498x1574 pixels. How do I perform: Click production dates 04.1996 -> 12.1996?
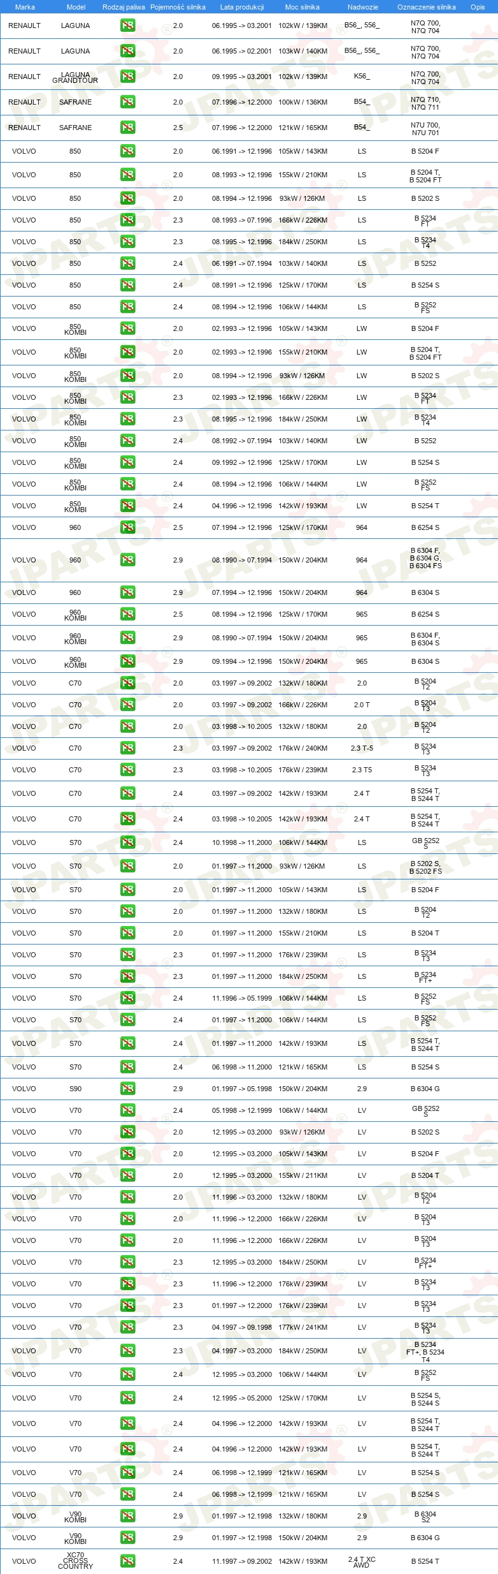[x=242, y=506]
